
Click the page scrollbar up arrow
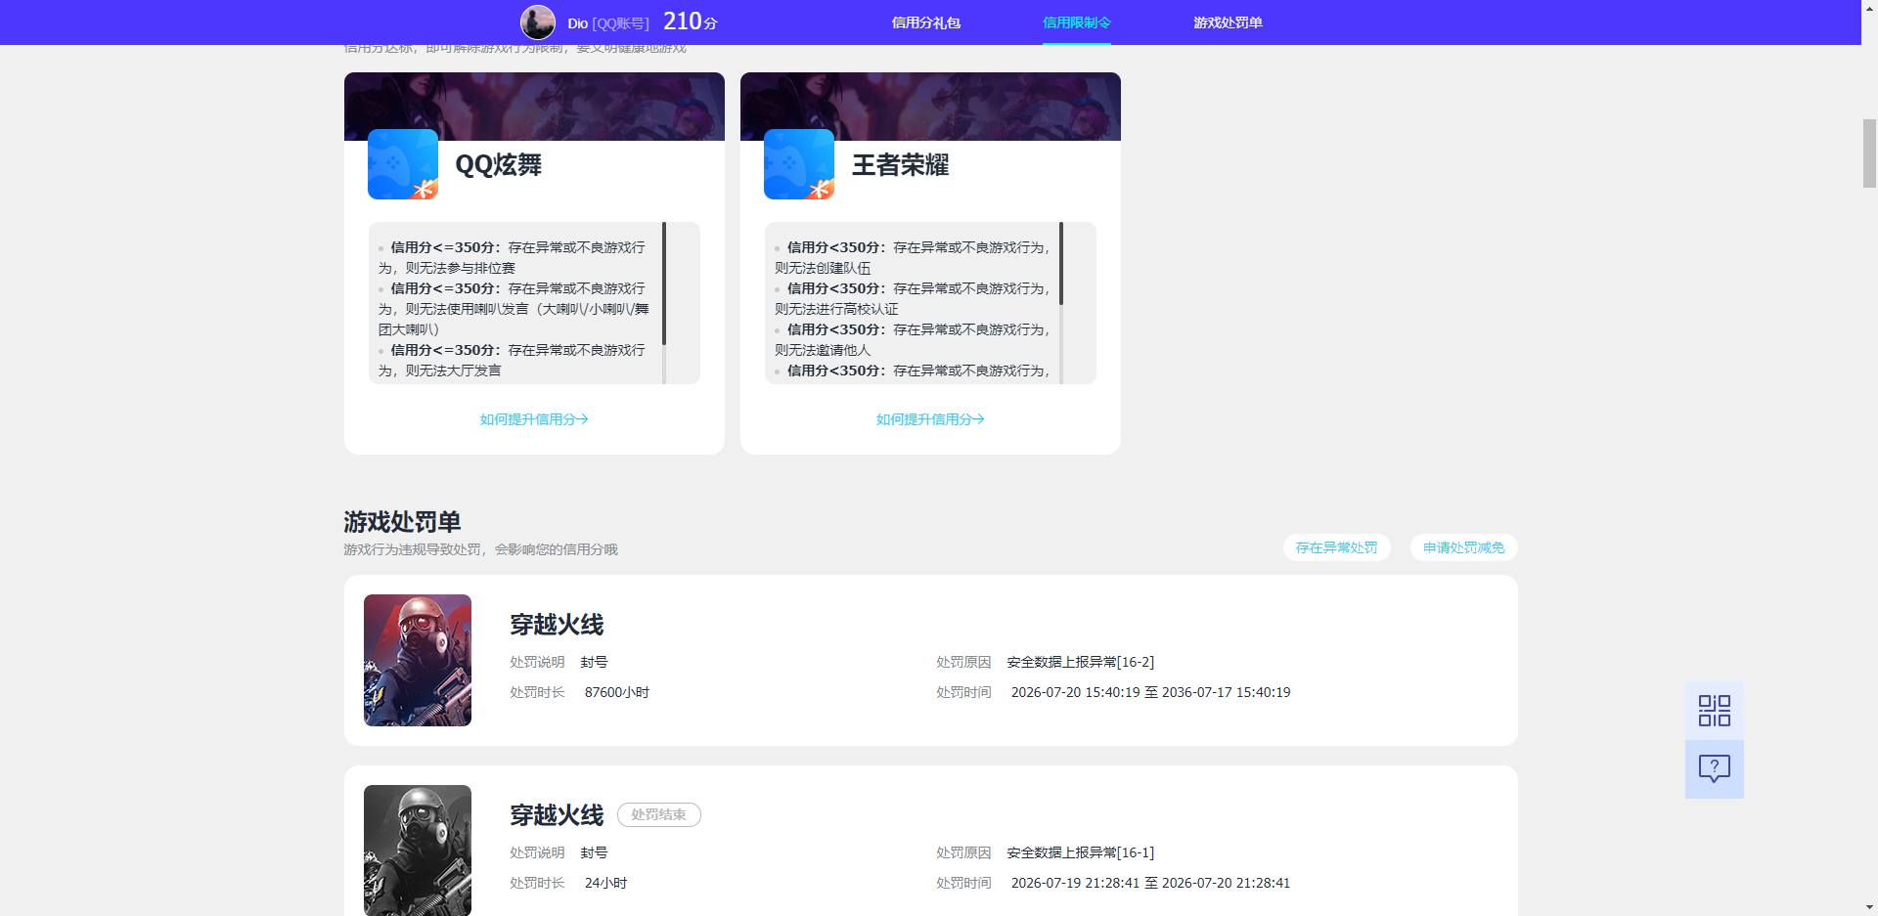click(x=1869, y=8)
